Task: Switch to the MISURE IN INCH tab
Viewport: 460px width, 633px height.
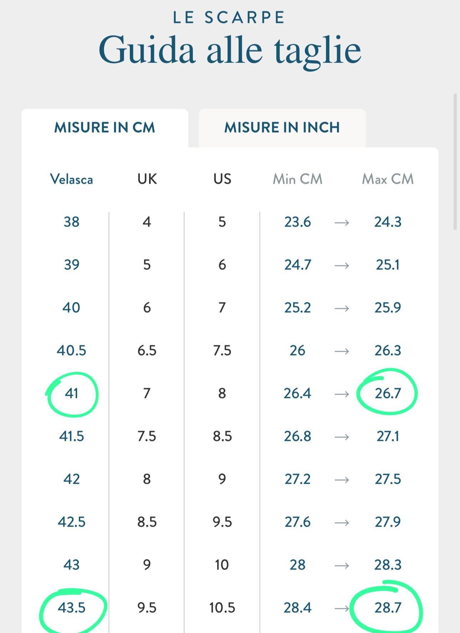Action: (282, 128)
